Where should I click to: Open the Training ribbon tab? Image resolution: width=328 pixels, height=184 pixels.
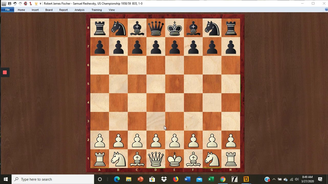pos(97,10)
